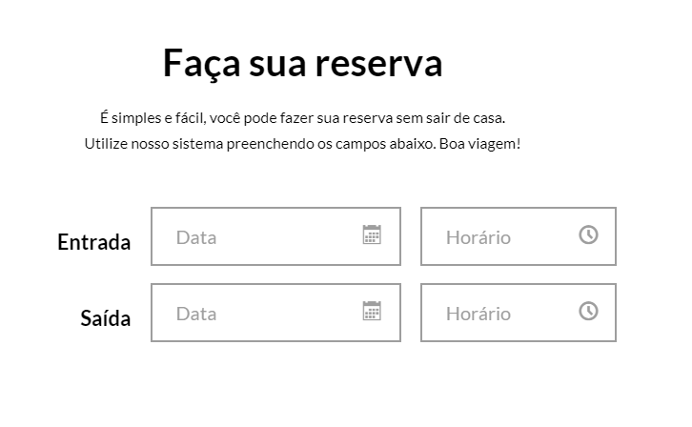
Task: Select the "Horário" placeholder in Entrada row
Action: pos(478,237)
